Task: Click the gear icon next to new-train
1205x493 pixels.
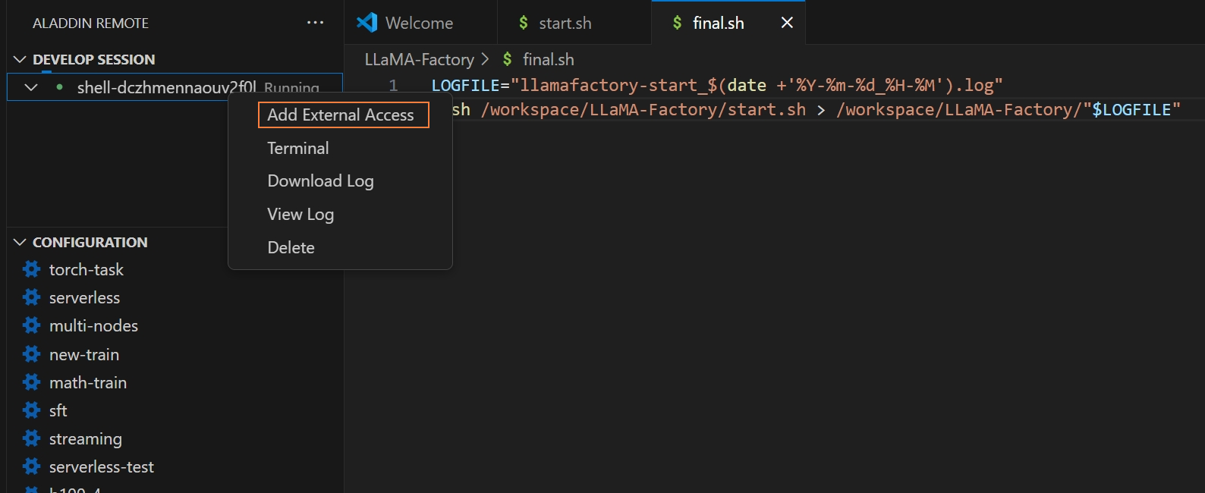Action: (31, 354)
